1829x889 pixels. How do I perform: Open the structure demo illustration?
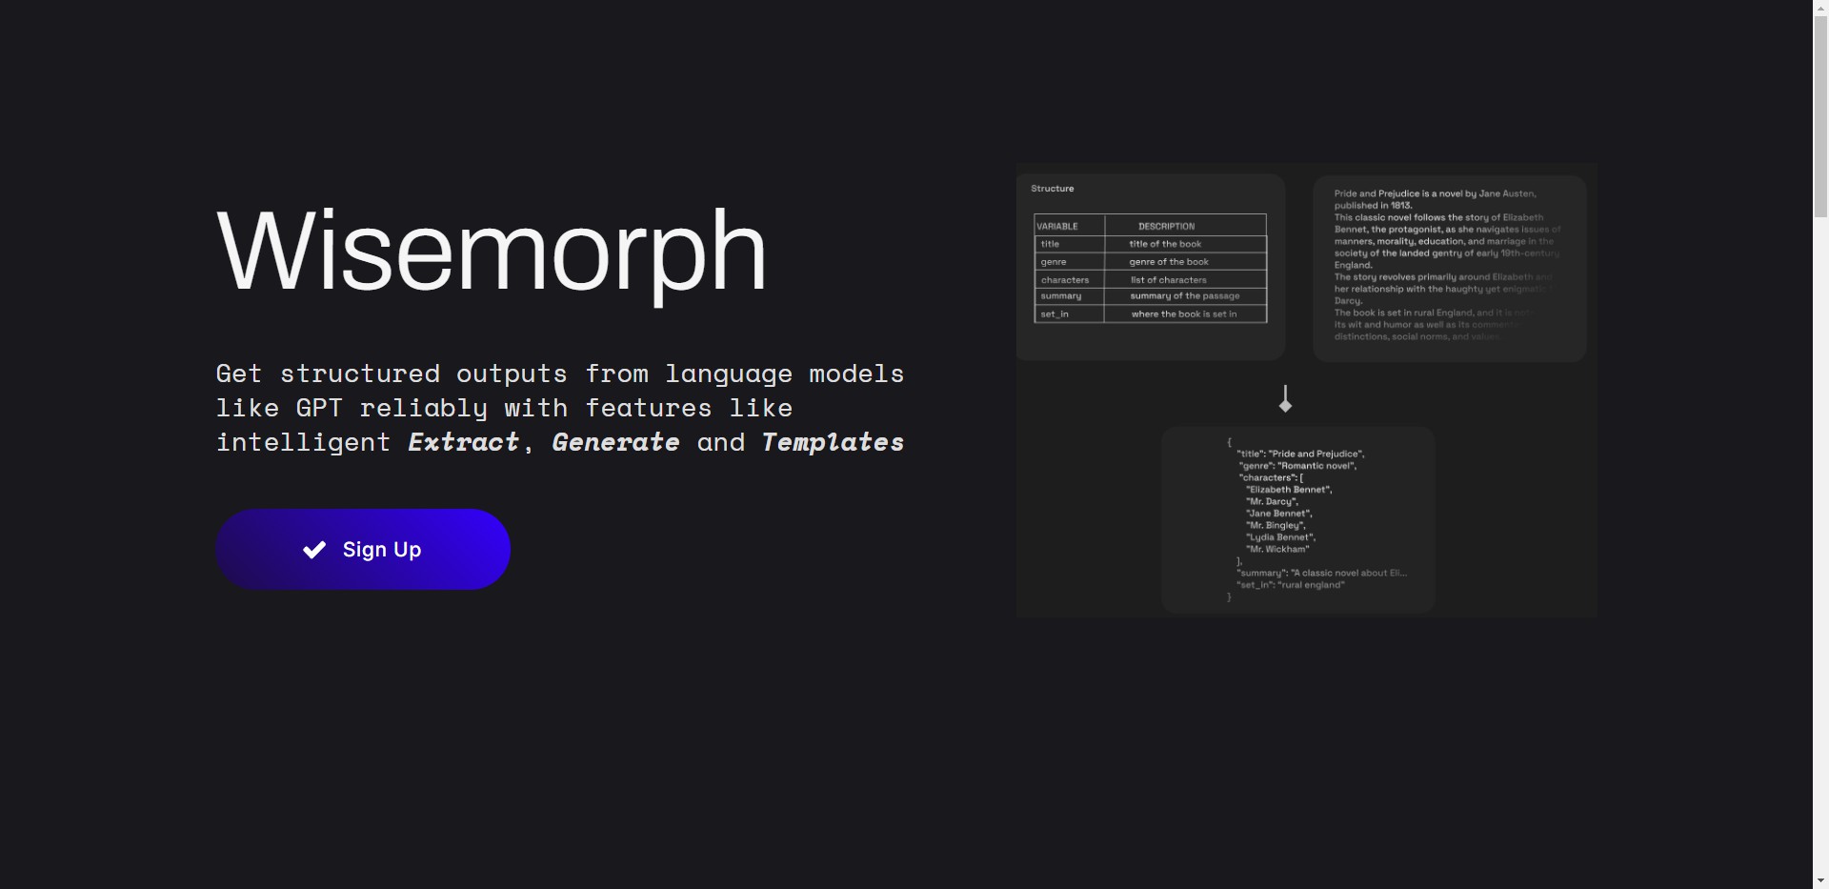(x=1307, y=390)
